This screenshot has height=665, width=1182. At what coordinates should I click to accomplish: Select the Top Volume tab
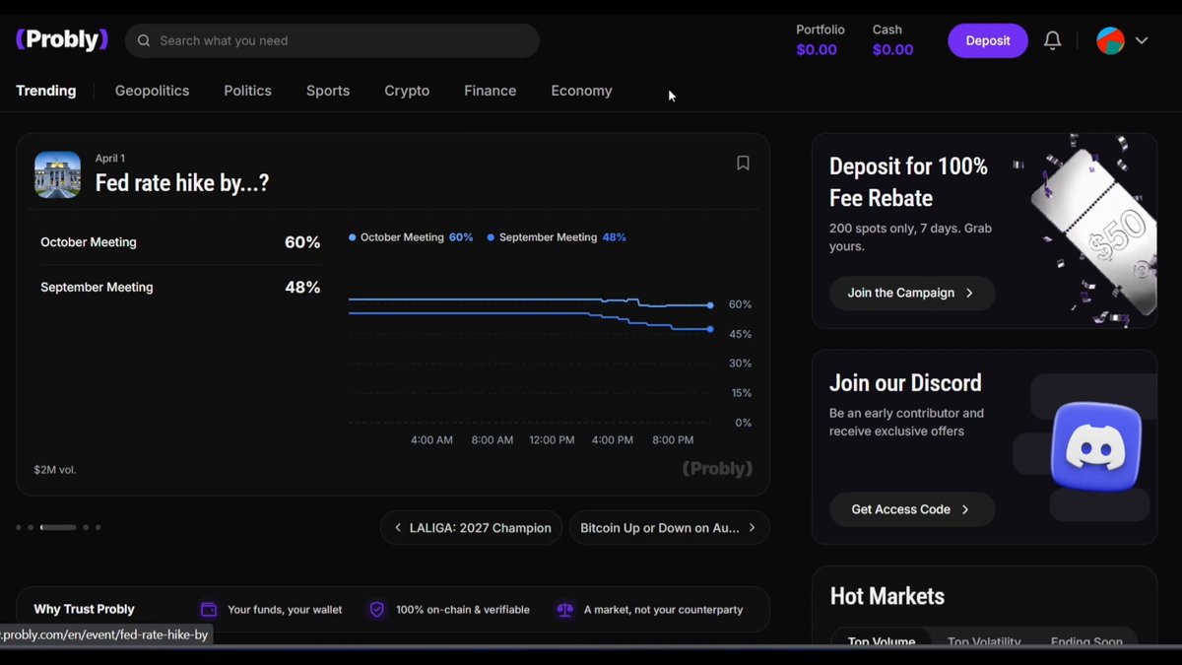point(882,638)
